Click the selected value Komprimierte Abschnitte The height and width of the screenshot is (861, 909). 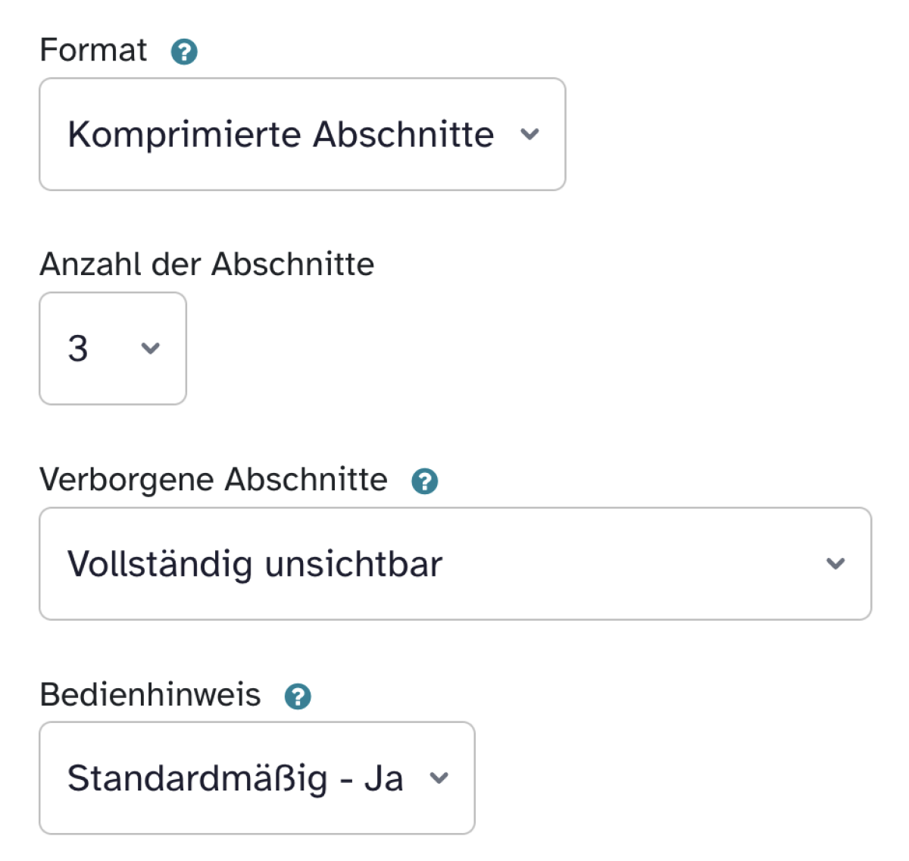pos(280,135)
